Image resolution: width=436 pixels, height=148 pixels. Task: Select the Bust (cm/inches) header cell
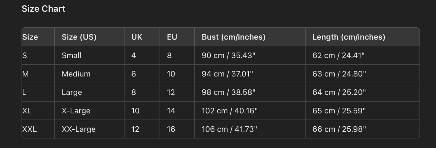[x=234, y=37]
